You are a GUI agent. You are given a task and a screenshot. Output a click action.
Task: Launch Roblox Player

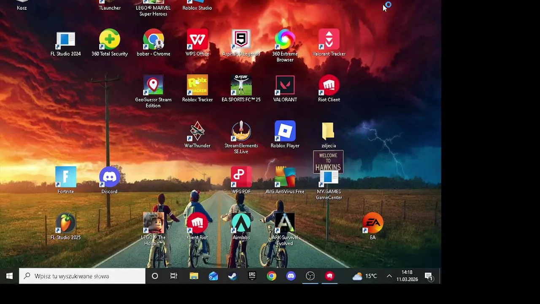coord(285,135)
